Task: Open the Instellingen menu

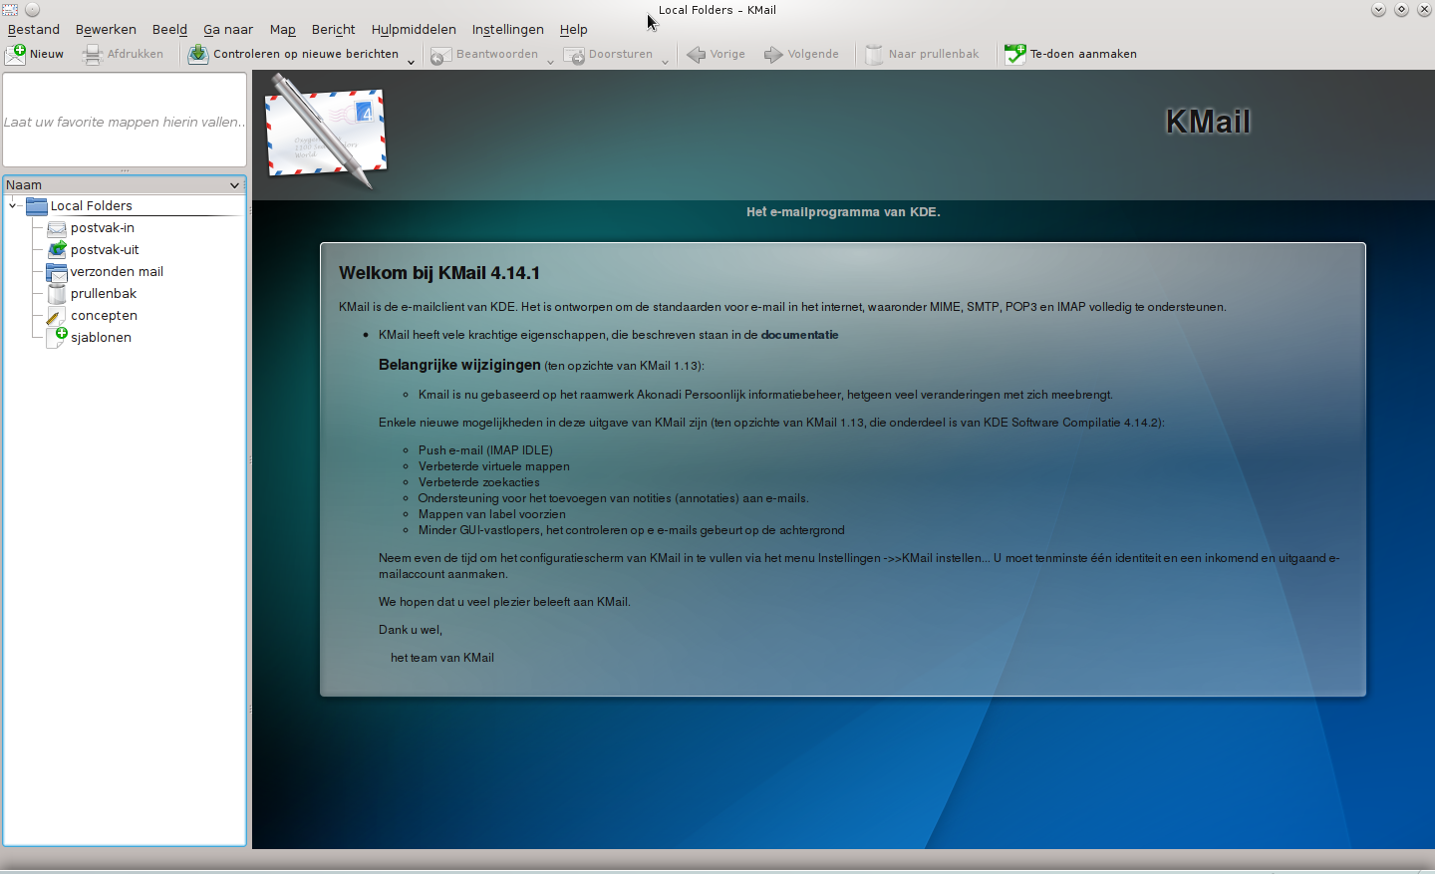Action: [507, 30]
